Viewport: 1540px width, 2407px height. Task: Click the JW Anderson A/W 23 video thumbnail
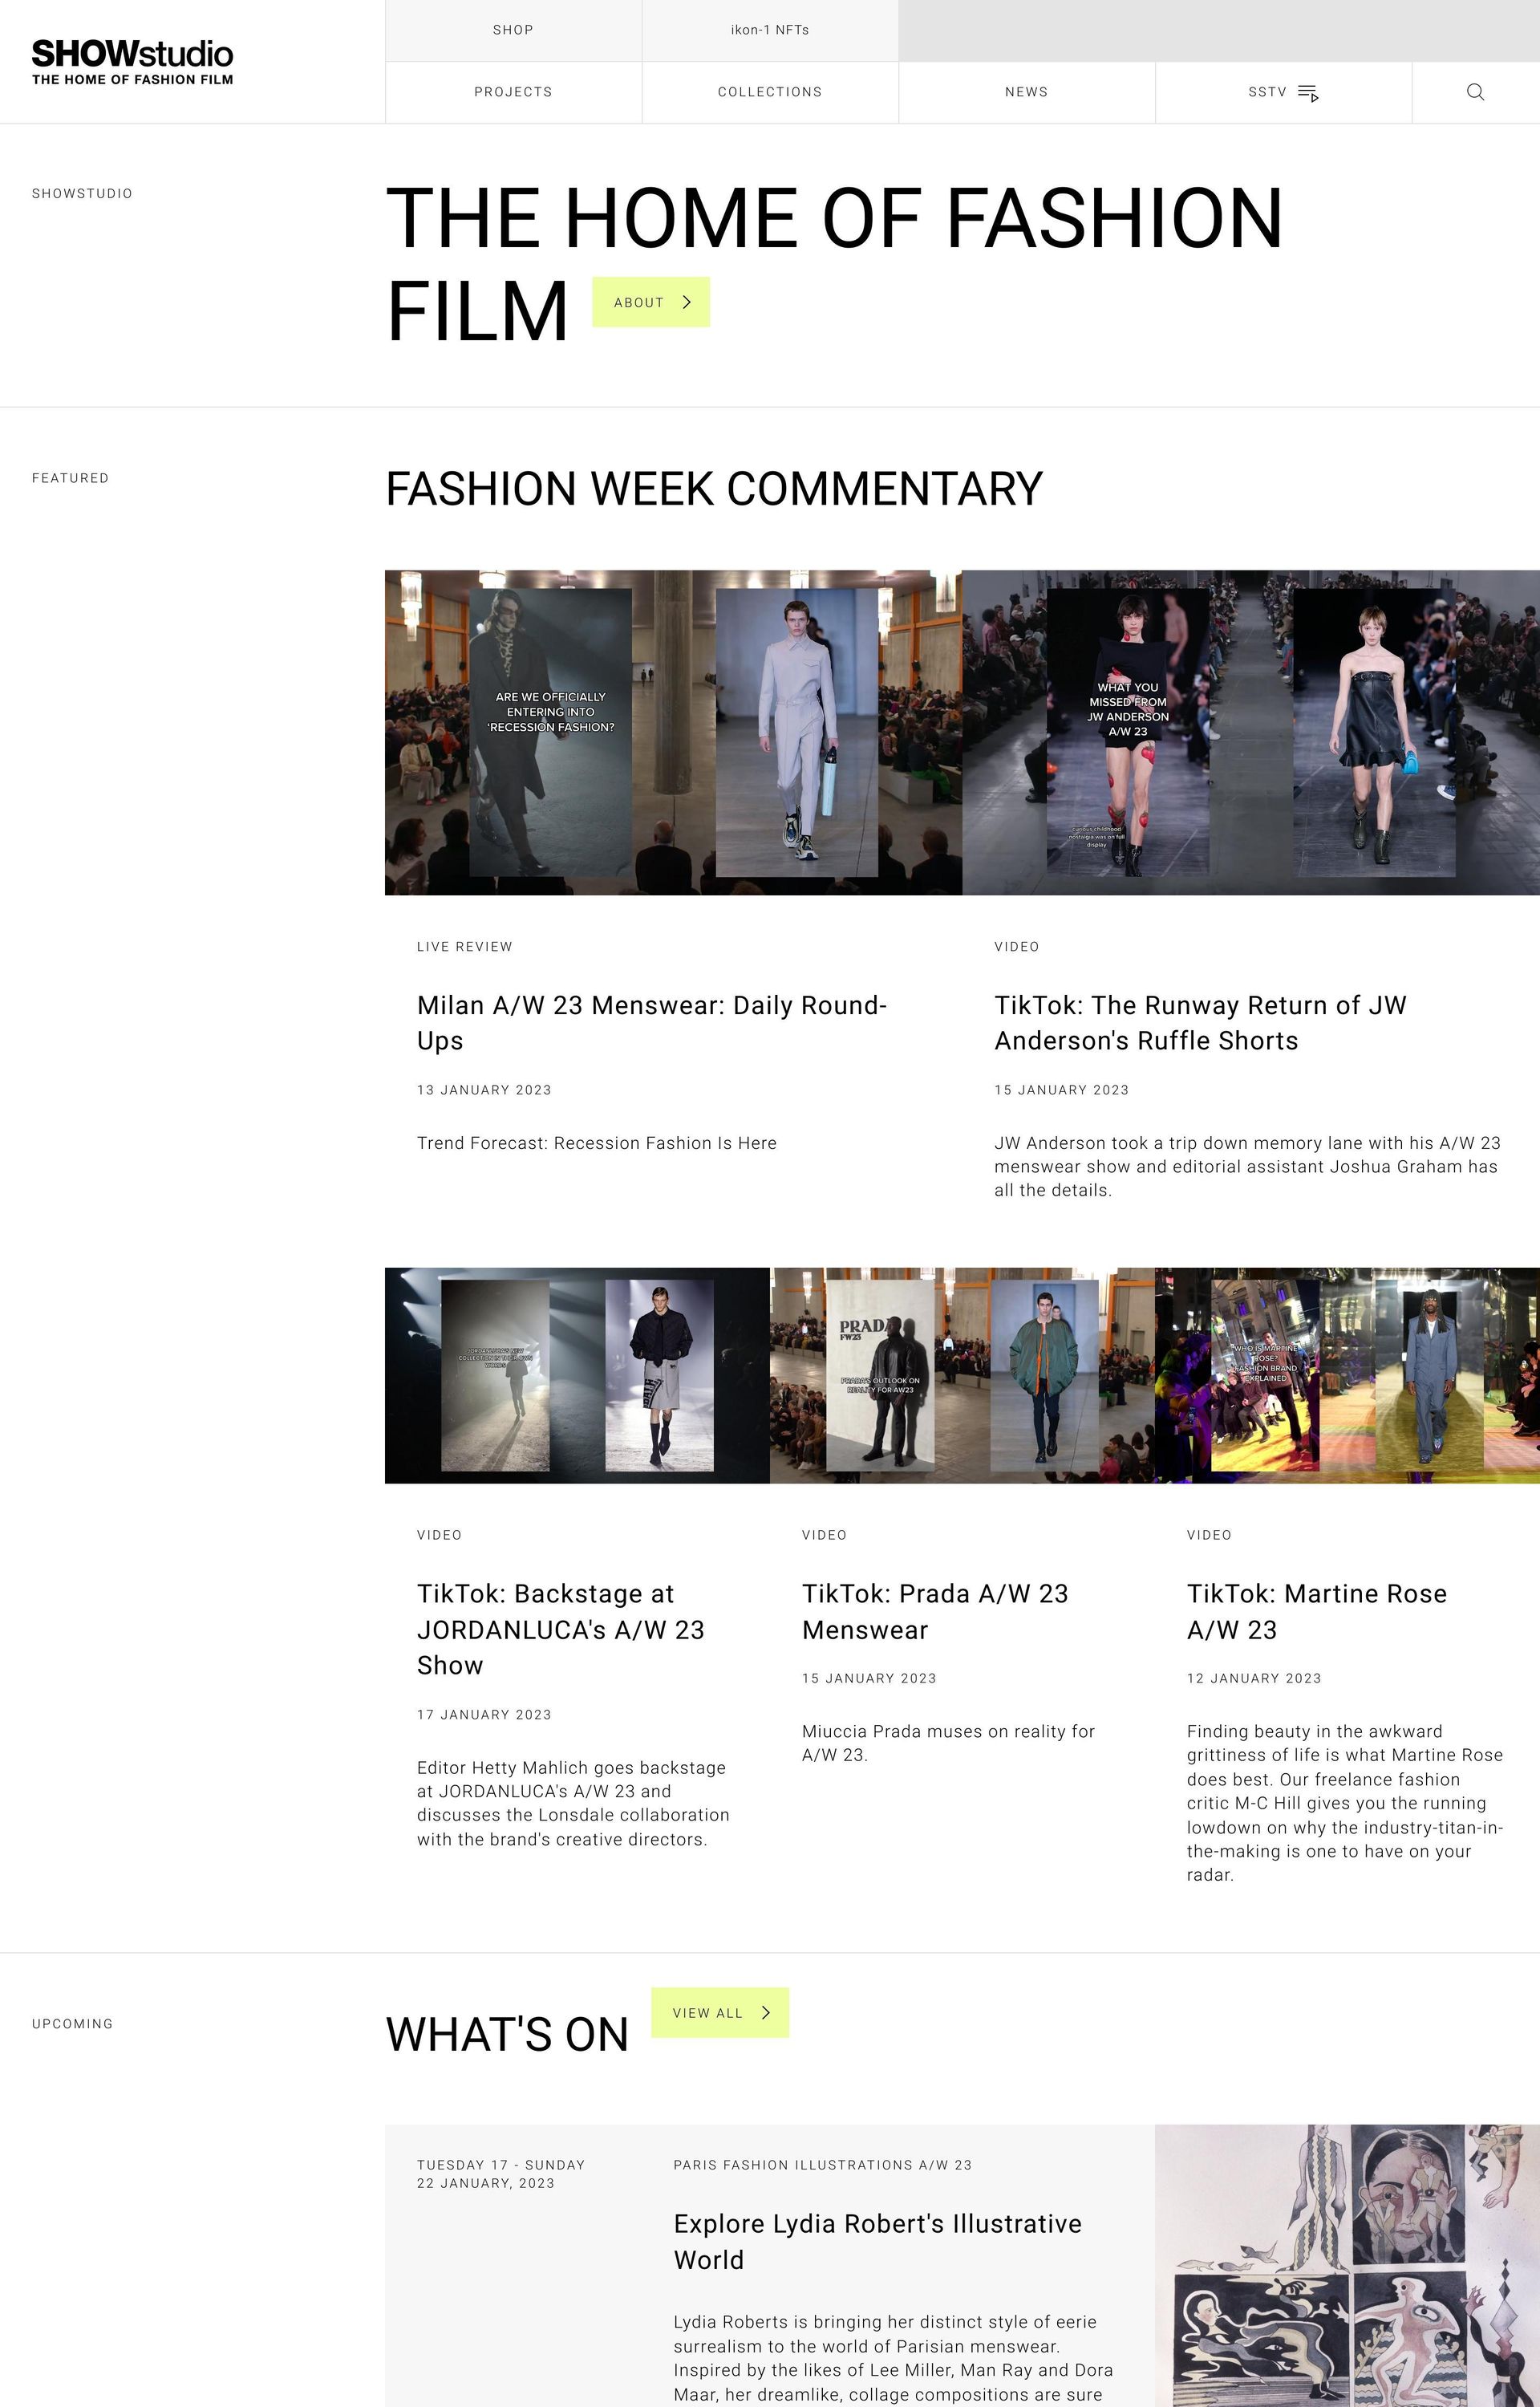click(x=1251, y=732)
